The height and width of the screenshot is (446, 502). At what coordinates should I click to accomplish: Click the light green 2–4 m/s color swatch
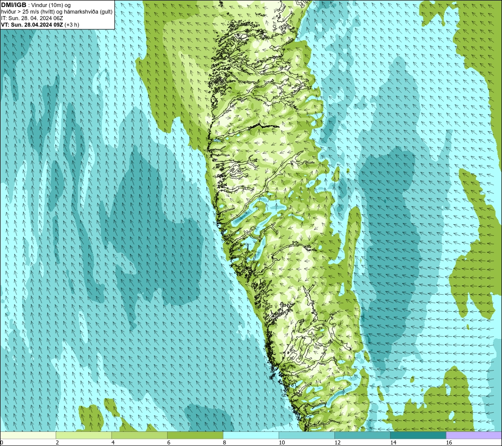pos(83,435)
